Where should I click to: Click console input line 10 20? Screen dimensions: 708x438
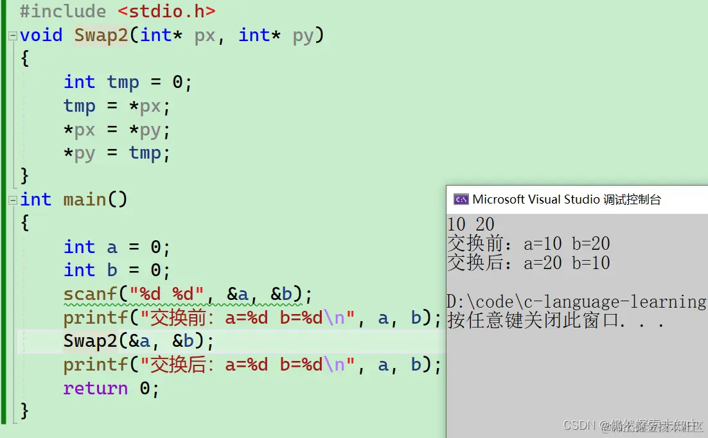[471, 224]
